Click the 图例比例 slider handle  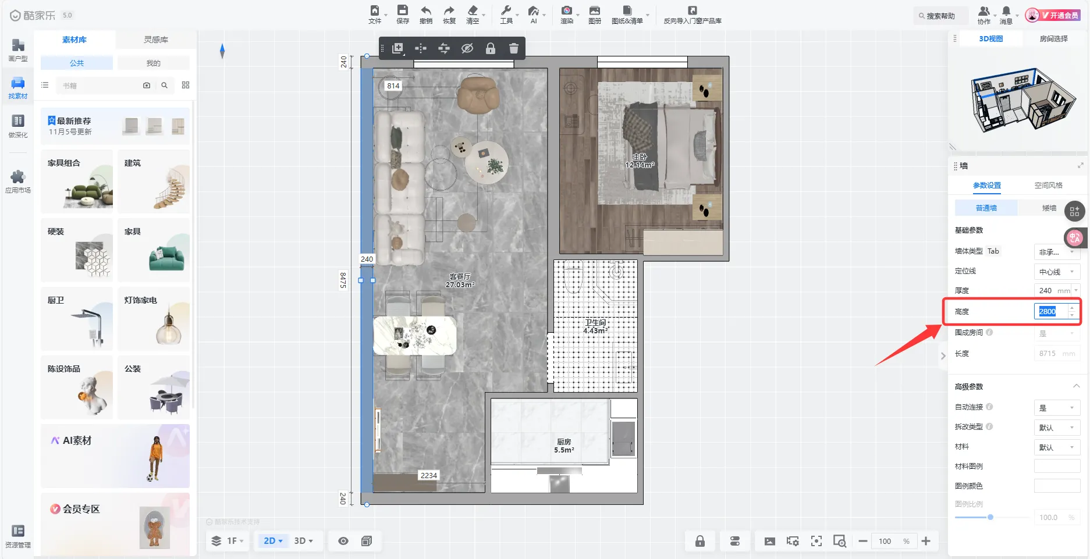coord(990,517)
